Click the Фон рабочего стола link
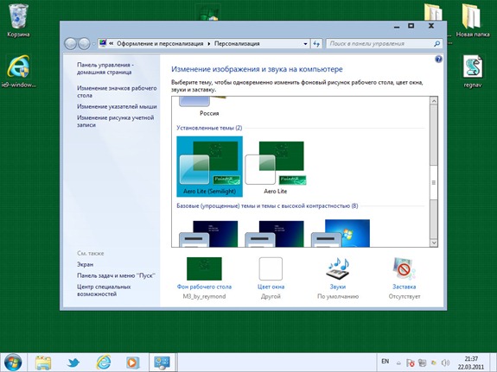 (x=204, y=287)
